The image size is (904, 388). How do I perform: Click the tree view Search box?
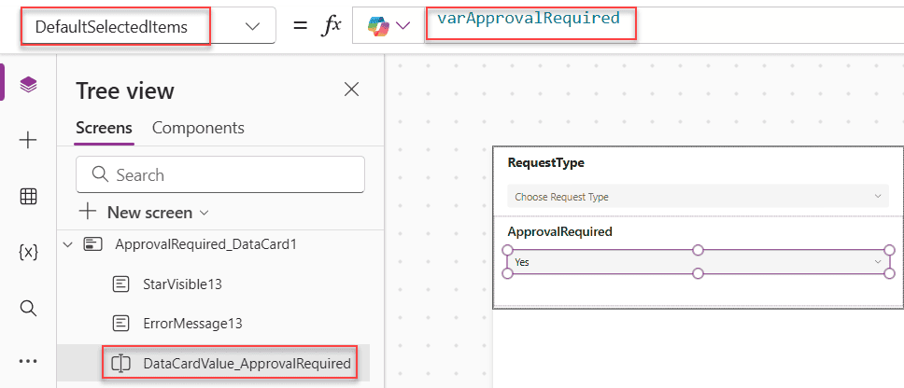click(220, 174)
